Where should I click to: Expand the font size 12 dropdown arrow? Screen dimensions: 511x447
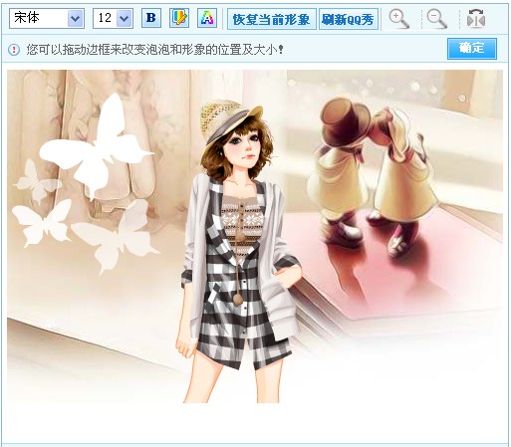click(x=125, y=18)
